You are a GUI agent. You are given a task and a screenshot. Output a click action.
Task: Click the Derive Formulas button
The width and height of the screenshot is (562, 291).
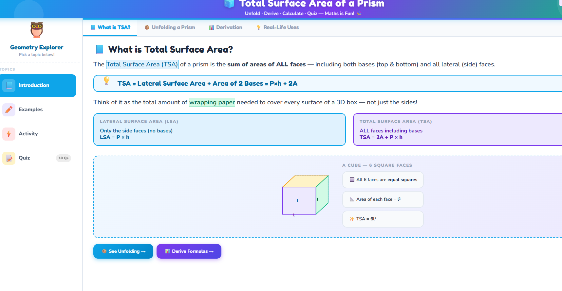(x=189, y=251)
